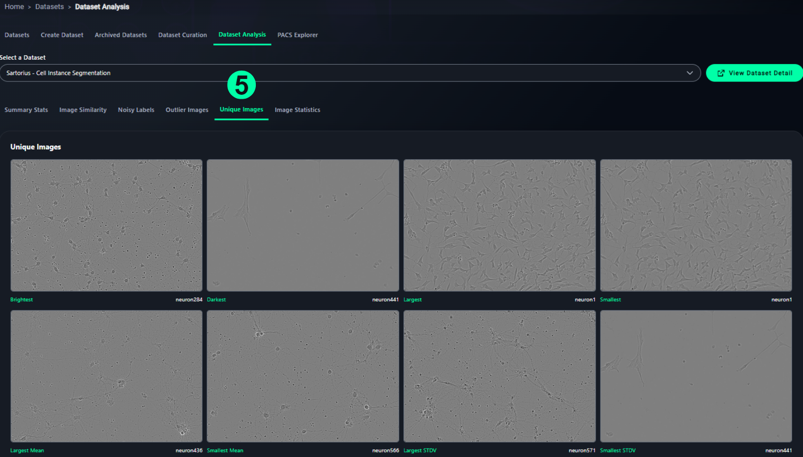The image size is (803, 457).
Task: Switch to the Summary Stats sub-tab
Action: tap(26, 110)
